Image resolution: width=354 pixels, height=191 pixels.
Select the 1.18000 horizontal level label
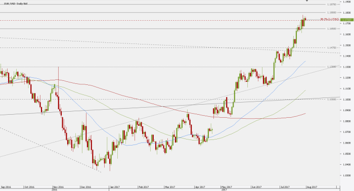(x=332, y=13)
